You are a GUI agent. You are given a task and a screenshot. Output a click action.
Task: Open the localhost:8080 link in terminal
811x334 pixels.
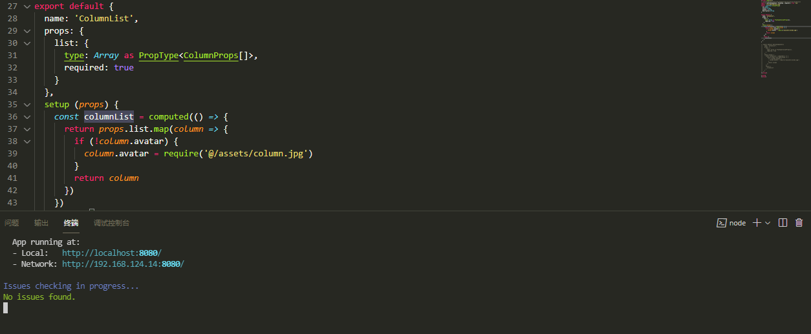111,253
